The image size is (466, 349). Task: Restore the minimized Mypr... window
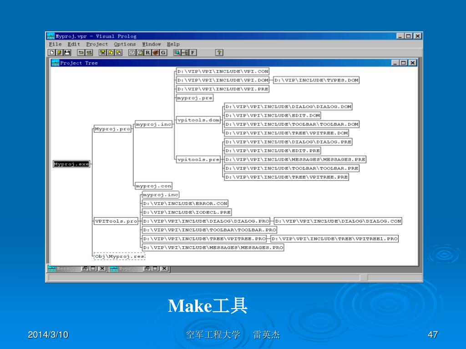(147, 269)
